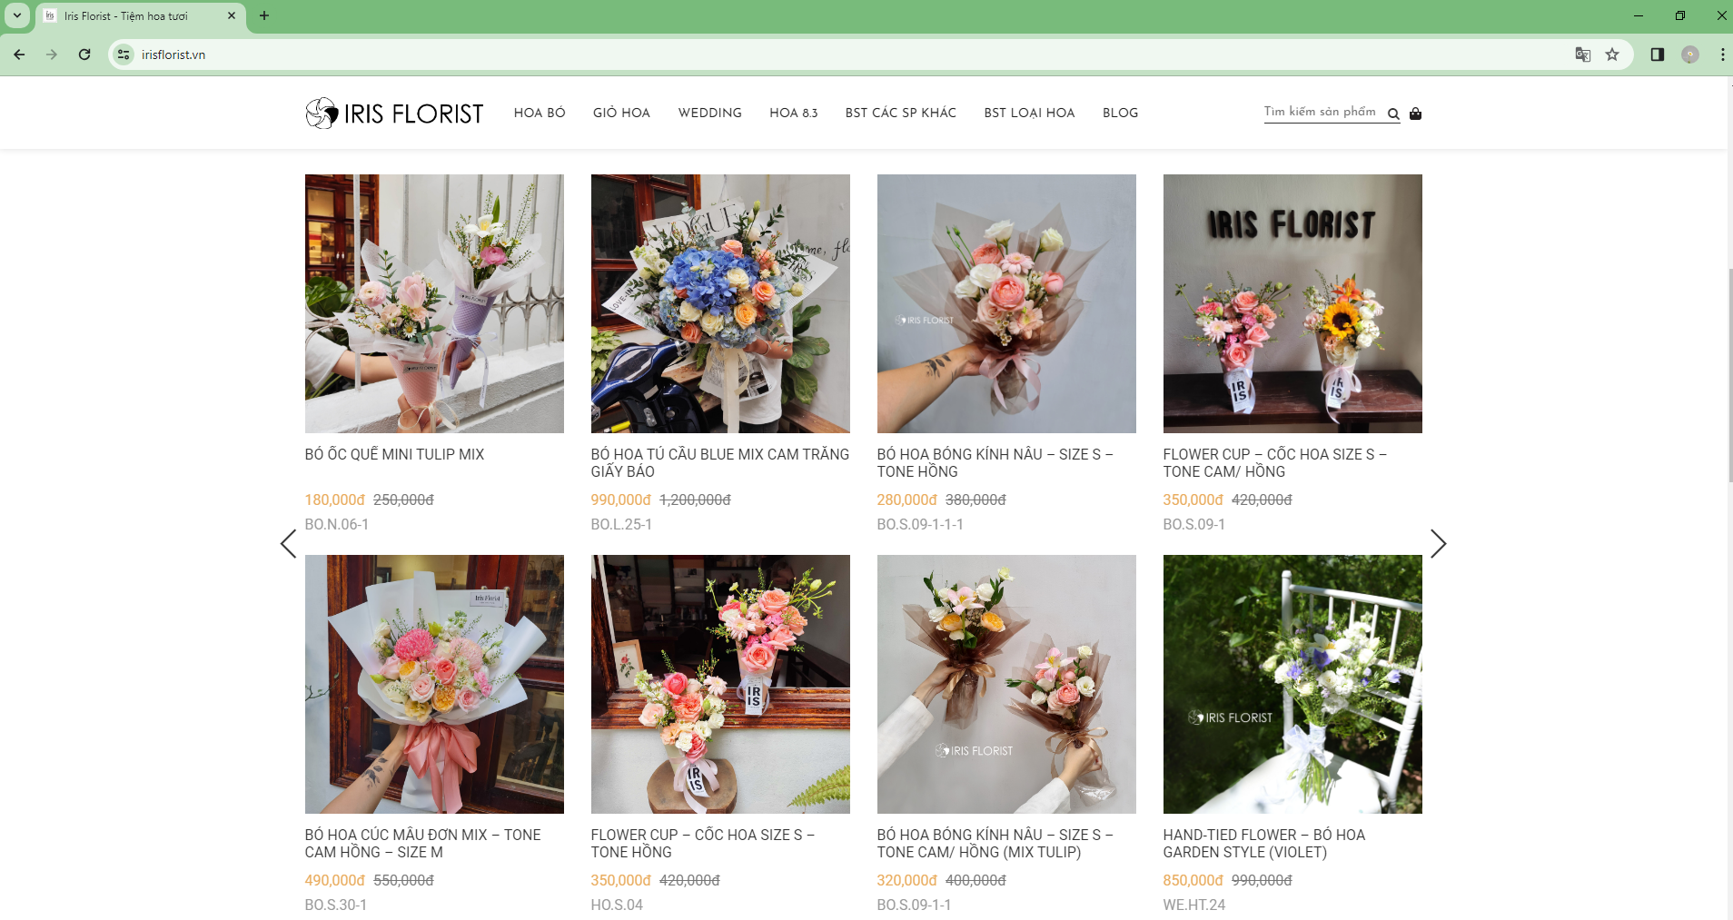The width and height of the screenshot is (1733, 920).
Task: Click the sunflower Flower Cup product photo
Action: click(x=1292, y=303)
